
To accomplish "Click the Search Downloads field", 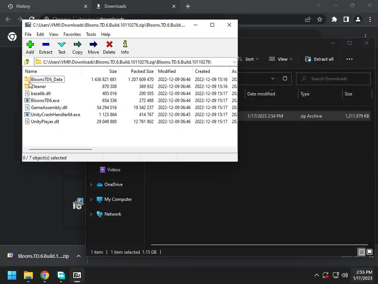I will pos(333,79).
